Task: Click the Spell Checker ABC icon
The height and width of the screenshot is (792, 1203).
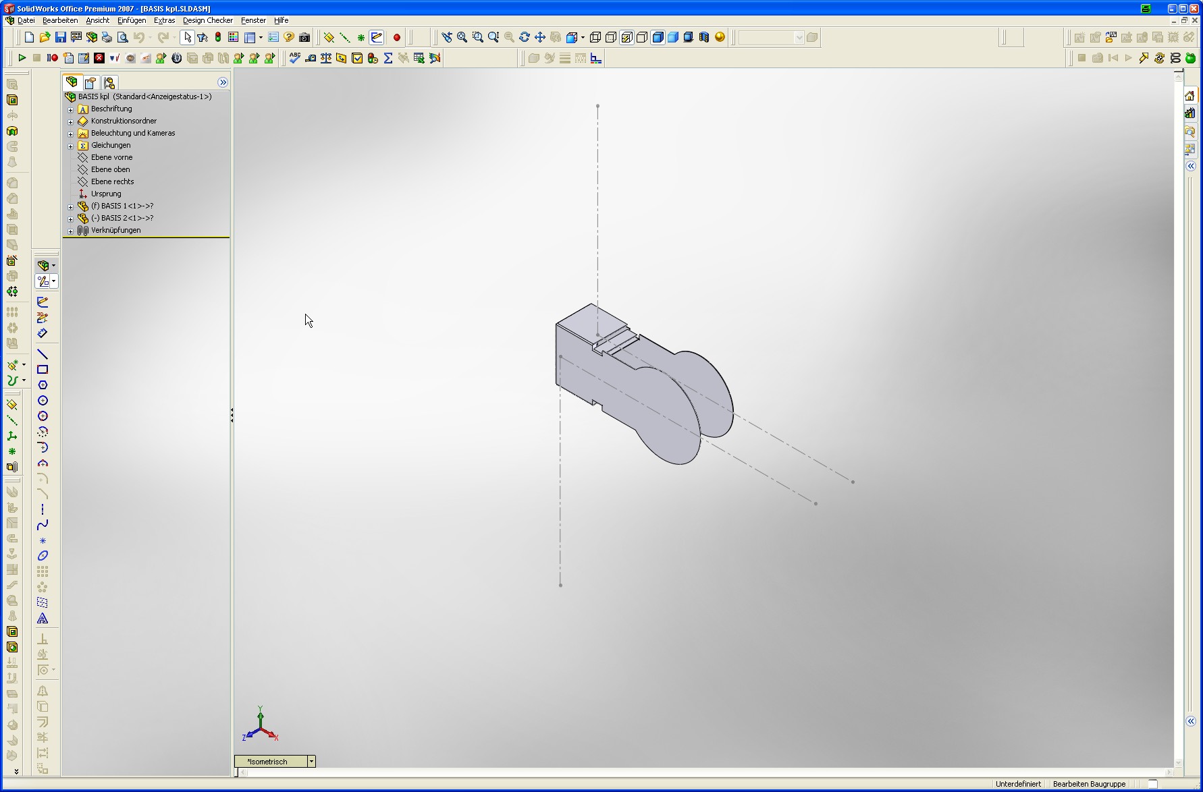Action: pyautogui.click(x=294, y=58)
